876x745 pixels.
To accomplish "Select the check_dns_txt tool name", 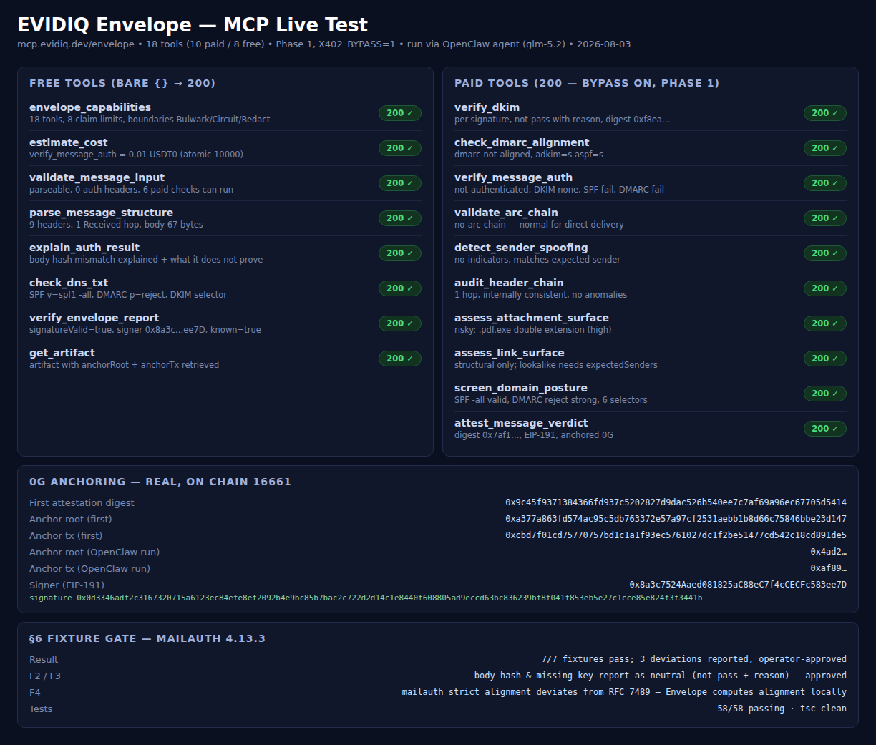I will point(69,283).
